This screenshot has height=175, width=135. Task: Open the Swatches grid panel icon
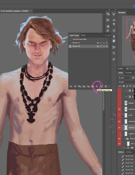click(x=108, y=20)
